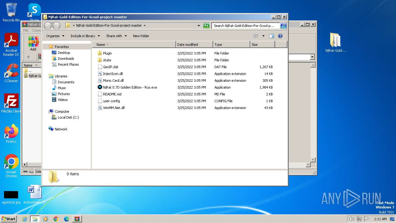Expand breadcrumb arrow after folder name

(x=144, y=26)
